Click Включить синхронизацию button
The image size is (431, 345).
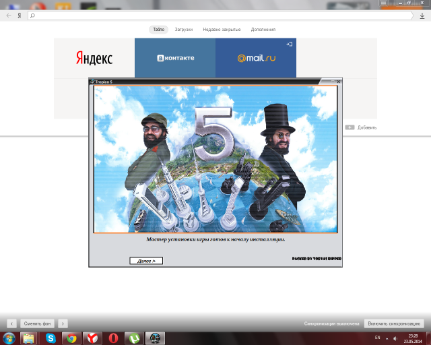(393, 323)
